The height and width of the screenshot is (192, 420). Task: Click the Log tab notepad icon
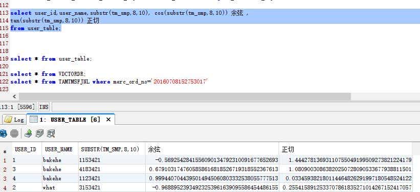(x=8, y=120)
